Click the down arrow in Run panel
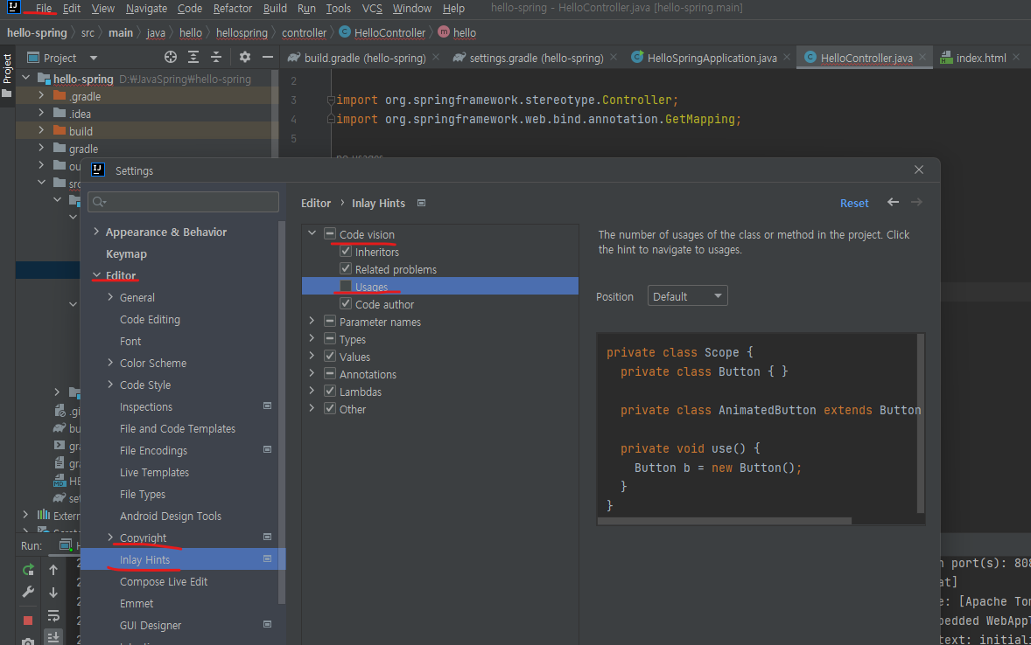 click(x=53, y=592)
